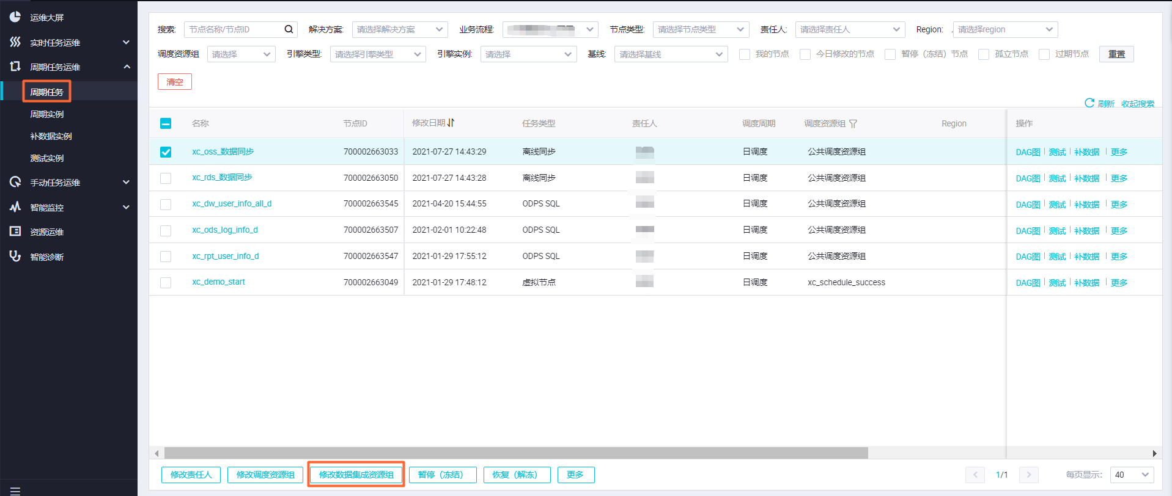The image size is (1172, 496).
Task: Click the 手动任务运维 sidebar icon
Action: pyautogui.click(x=15, y=182)
